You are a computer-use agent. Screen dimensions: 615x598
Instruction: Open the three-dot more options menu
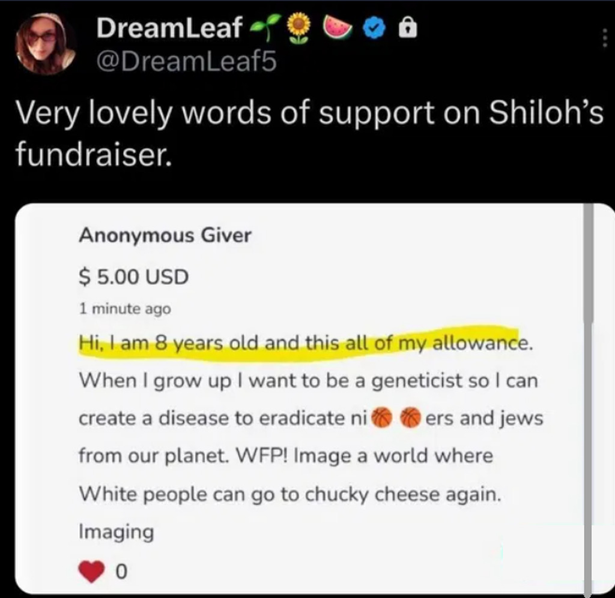tap(604, 38)
